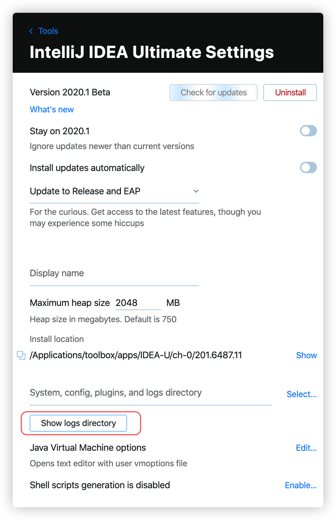Click the copy icon beside install location path
Viewport: 336px width, 520px height.
[21, 355]
